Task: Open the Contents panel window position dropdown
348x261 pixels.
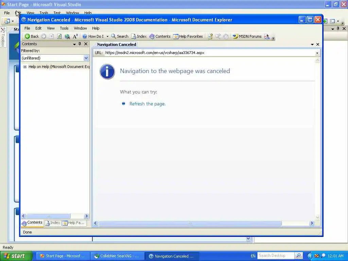Action: click(74, 44)
